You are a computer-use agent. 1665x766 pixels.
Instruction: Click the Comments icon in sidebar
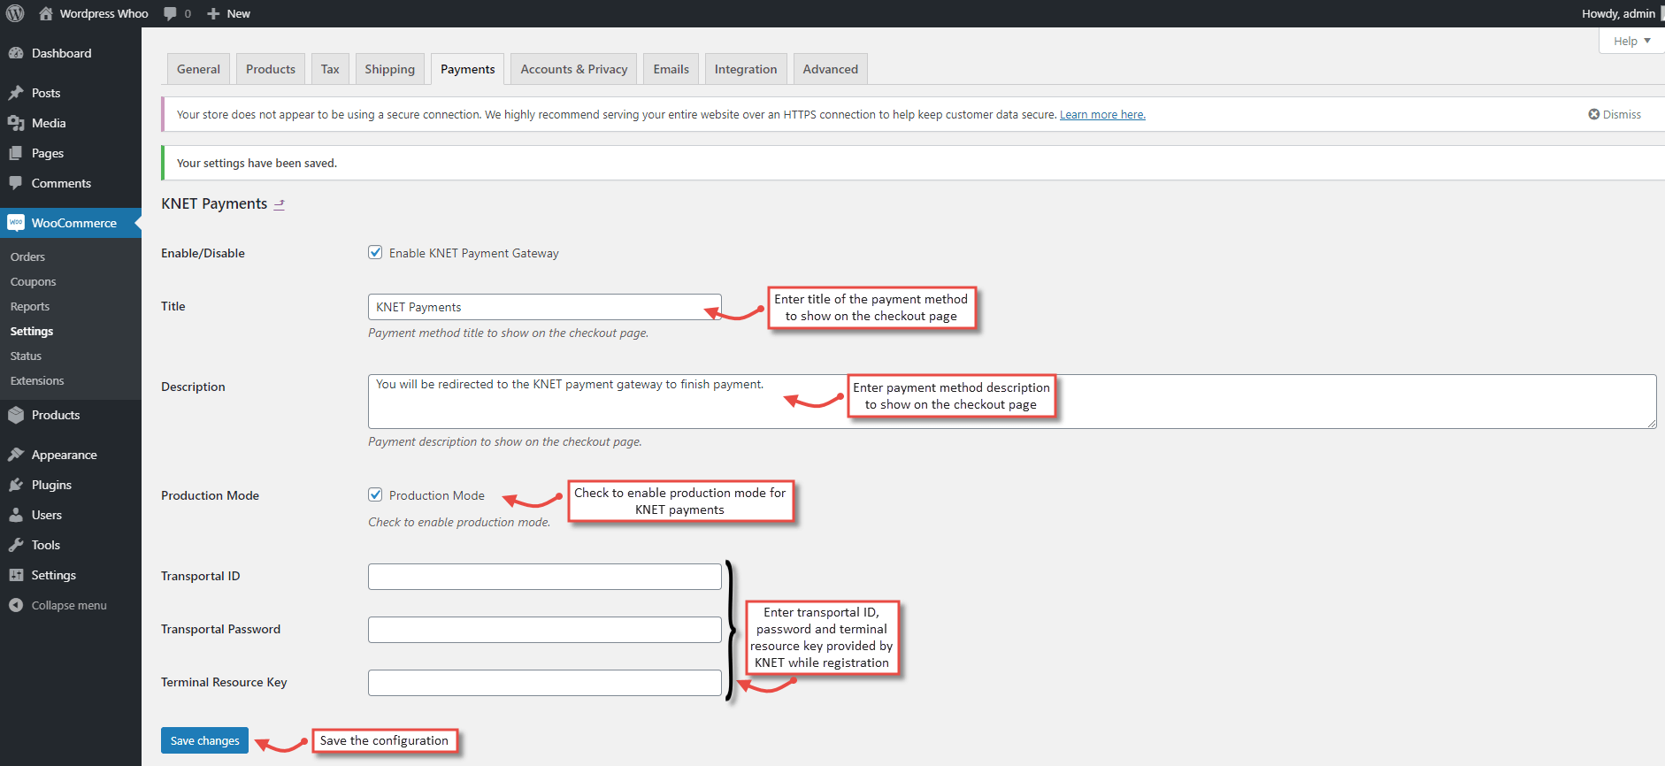[16, 183]
